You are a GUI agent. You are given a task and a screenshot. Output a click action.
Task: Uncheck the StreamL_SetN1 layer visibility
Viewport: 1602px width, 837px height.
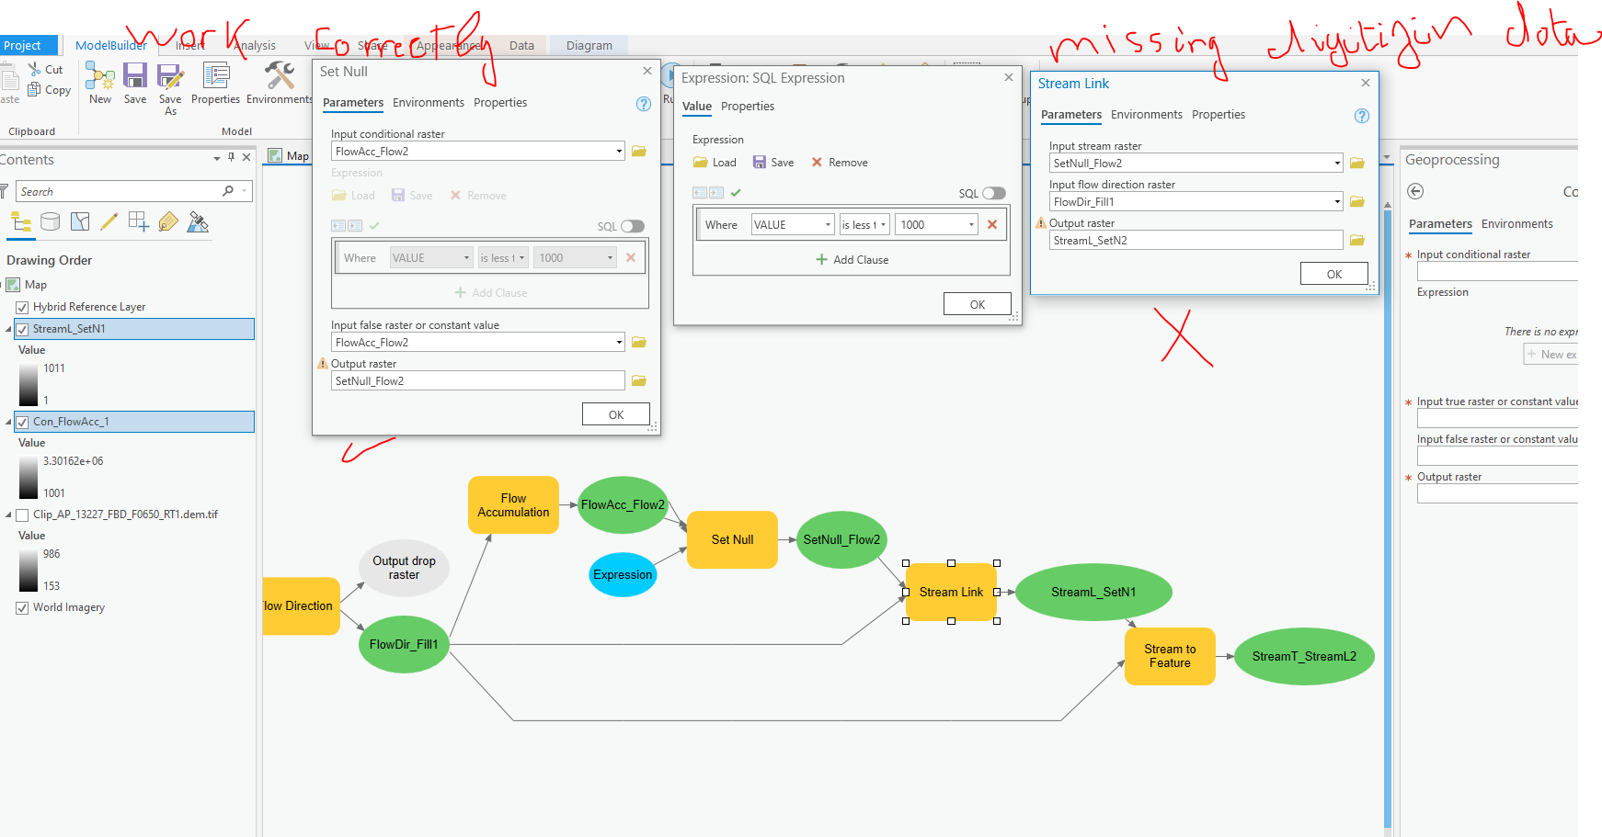pos(21,328)
